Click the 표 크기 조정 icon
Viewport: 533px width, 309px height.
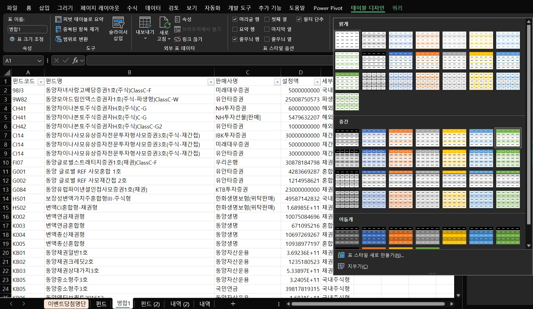click(12, 39)
